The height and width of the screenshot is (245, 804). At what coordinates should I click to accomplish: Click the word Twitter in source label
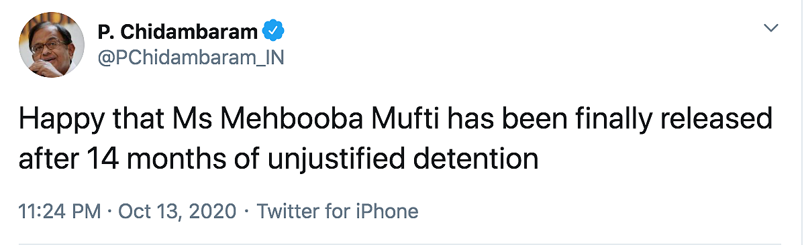pos(288,211)
